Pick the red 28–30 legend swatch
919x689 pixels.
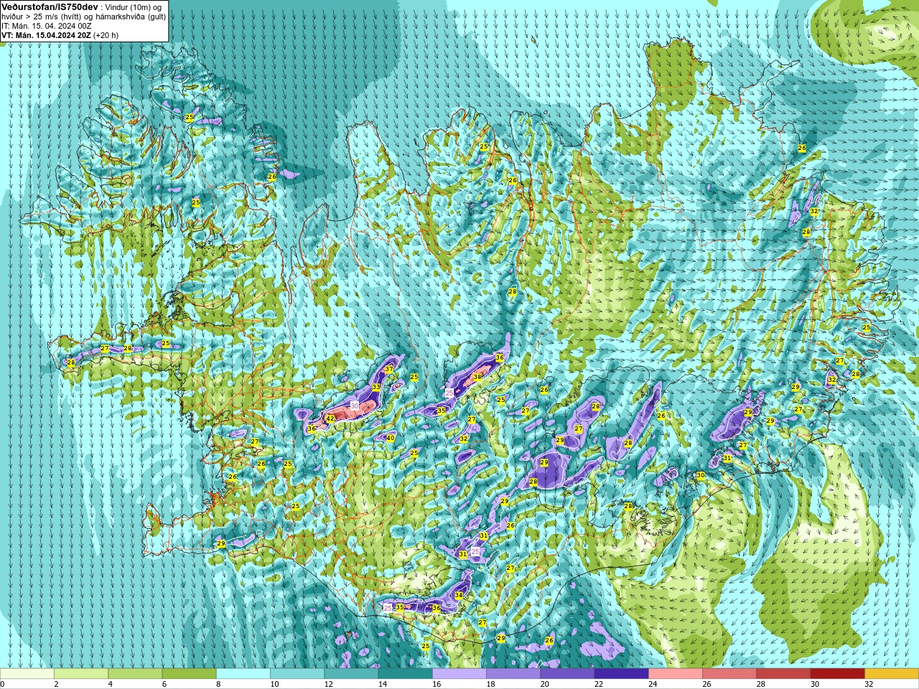tap(783, 674)
